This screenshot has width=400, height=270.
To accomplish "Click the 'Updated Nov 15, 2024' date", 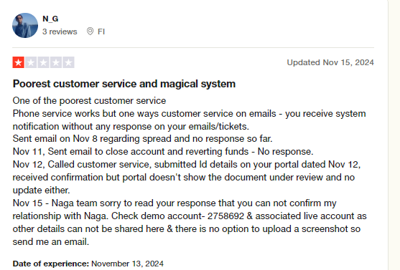I will (330, 62).
